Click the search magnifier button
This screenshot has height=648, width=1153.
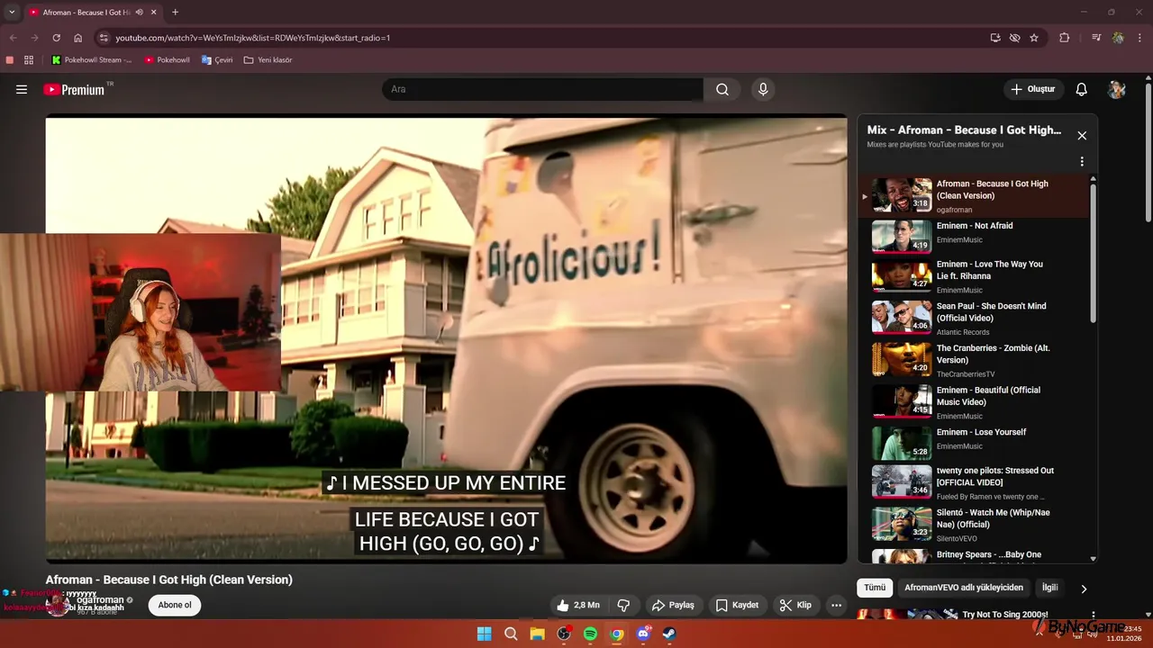[722, 89]
